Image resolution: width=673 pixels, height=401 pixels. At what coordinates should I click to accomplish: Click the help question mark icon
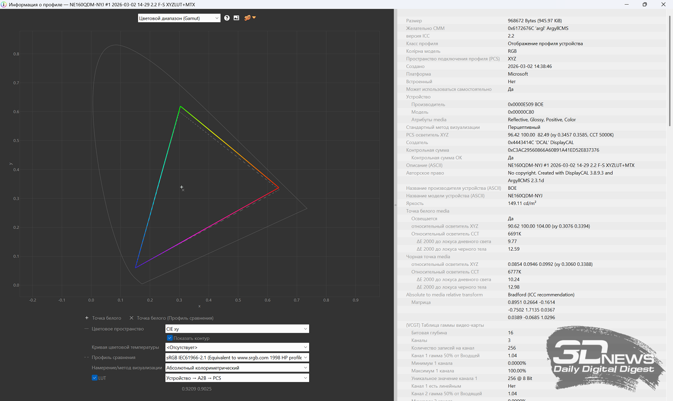(227, 18)
